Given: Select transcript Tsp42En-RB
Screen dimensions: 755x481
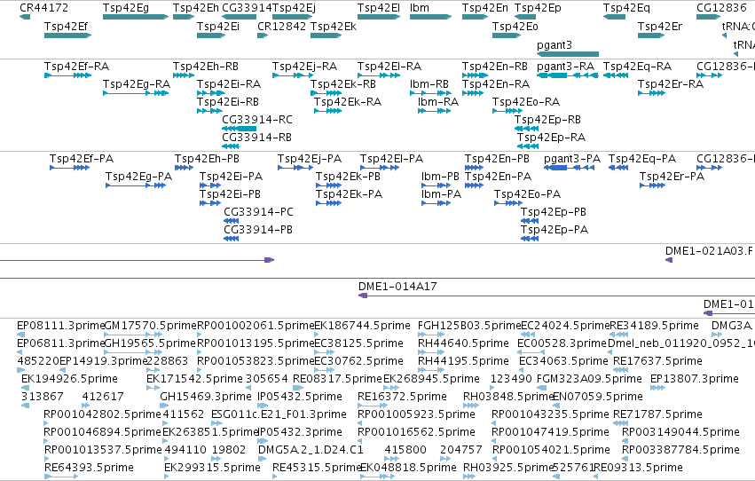Looking at the screenshot, I should coord(475,75).
